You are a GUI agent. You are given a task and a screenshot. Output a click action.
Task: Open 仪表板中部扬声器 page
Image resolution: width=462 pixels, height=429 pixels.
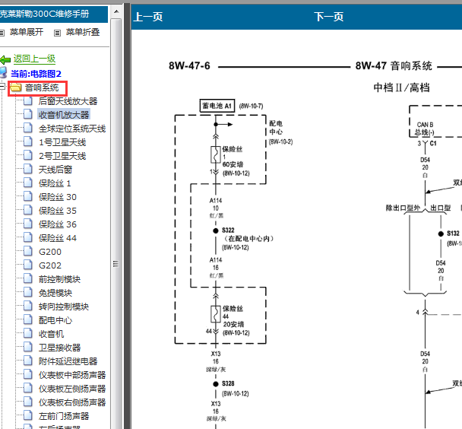tap(72, 375)
